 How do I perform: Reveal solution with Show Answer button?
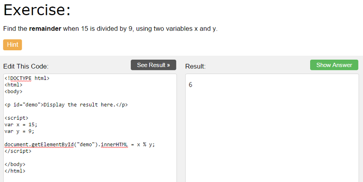pos(334,65)
